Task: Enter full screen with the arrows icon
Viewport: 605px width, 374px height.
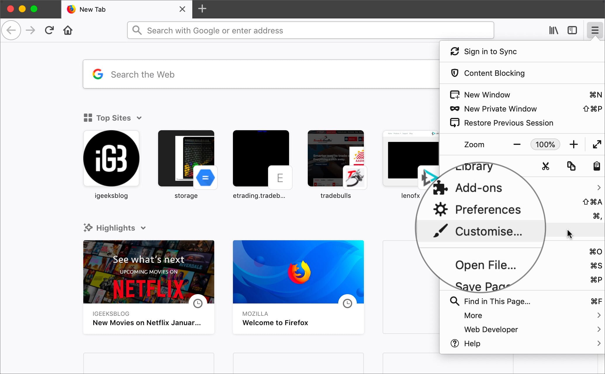Action: pyautogui.click(x=597, y=144)
